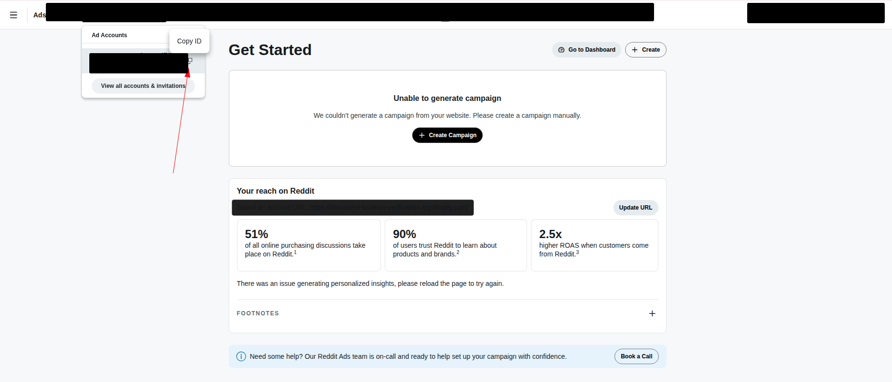Click the Create button with plus sign

tap(645, 50)
